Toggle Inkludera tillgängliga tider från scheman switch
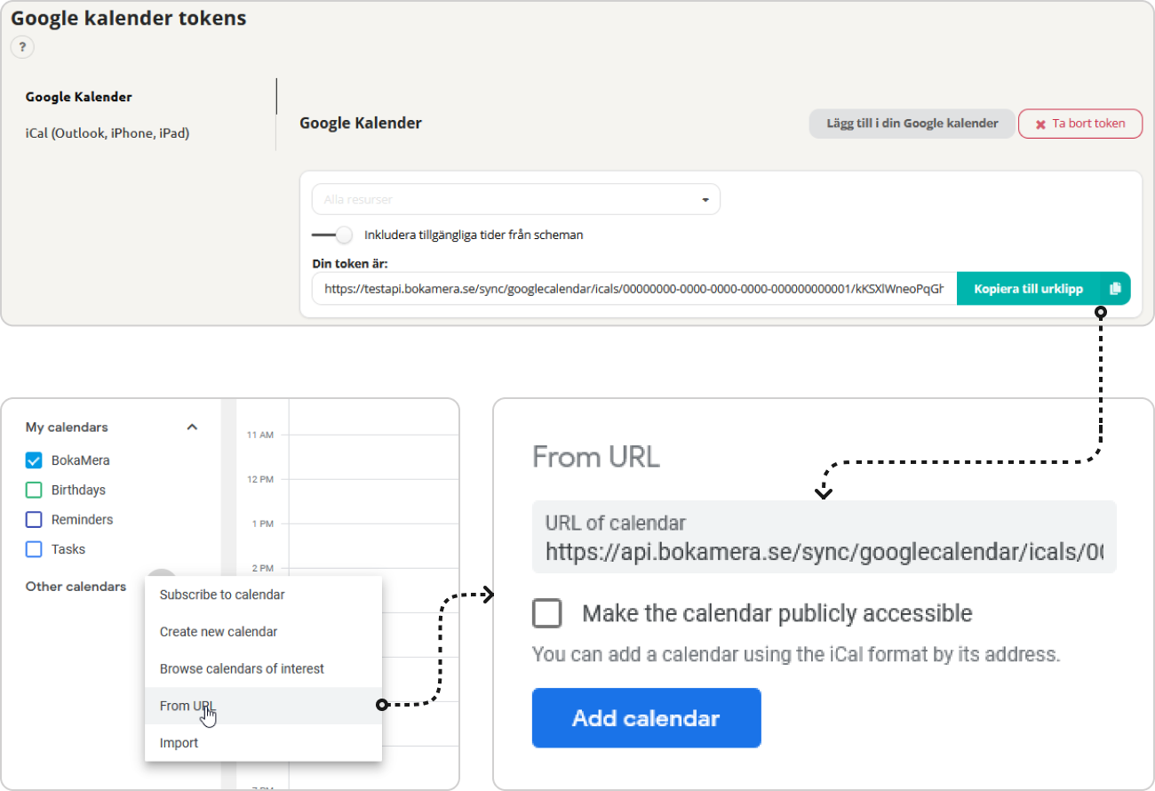1155x791 pixels. (332, 236)
